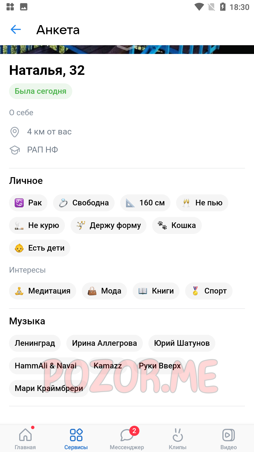254x452 pixels.
Task: Open Мессенджер with unread badge
Action: click(x=127, y=438)
